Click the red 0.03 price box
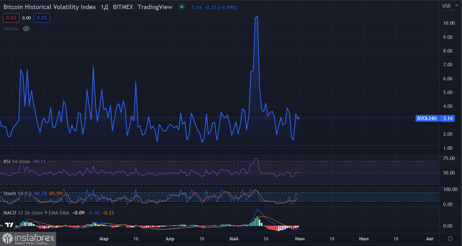The image size is (462, 246). click(x=11, y=18)
